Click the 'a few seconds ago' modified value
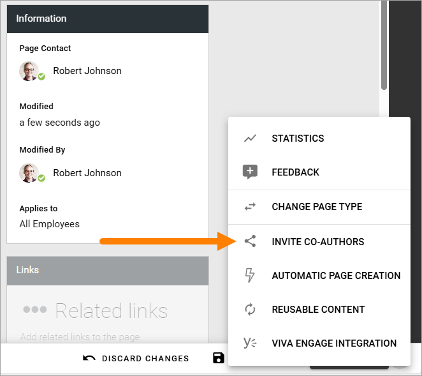Screen dimensions: 422x376 (59, 123)
